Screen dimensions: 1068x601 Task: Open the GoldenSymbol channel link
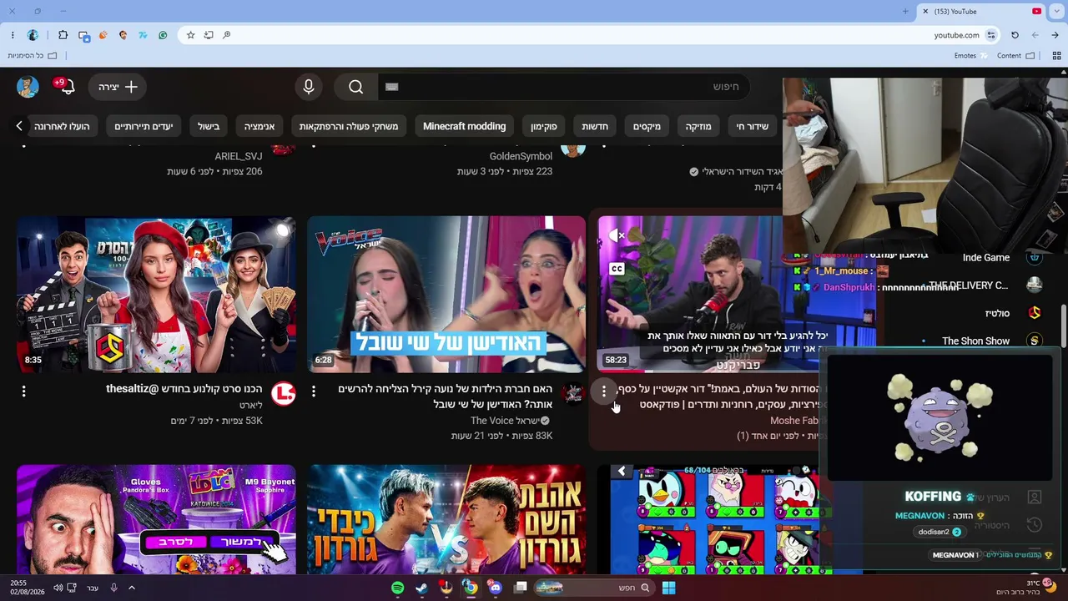click(x=521, y=156)
